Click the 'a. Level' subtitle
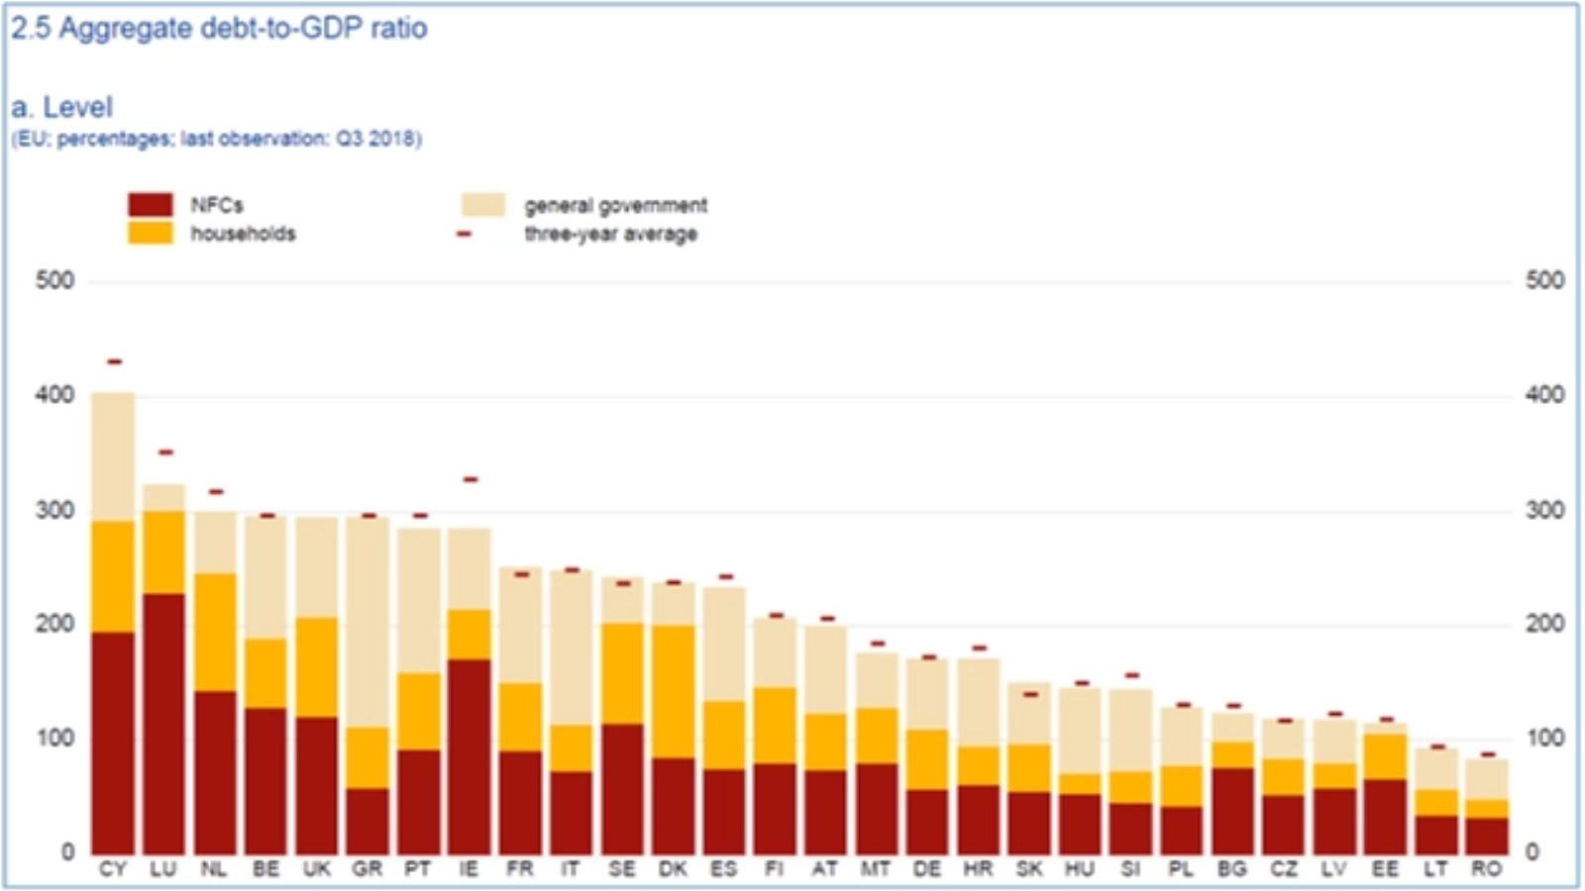 point(61,107)
